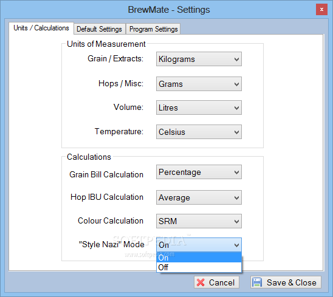Image resolution: width=333 pixels, height=297 pixels.
Task: Click the red X icon on Cancel
Action: [201, 282]
